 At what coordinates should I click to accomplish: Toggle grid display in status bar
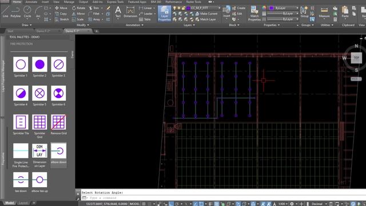click(144, 204)
